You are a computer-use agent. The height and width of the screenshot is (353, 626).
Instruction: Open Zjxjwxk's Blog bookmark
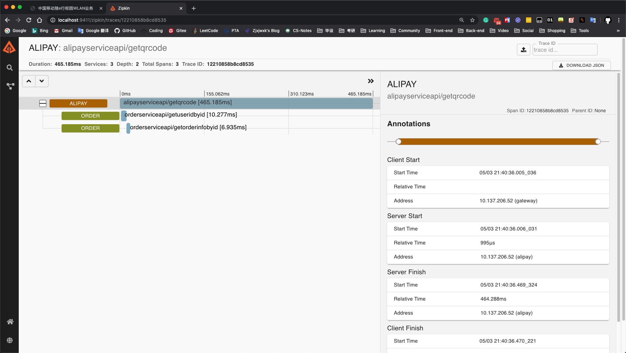pos(262,30)
